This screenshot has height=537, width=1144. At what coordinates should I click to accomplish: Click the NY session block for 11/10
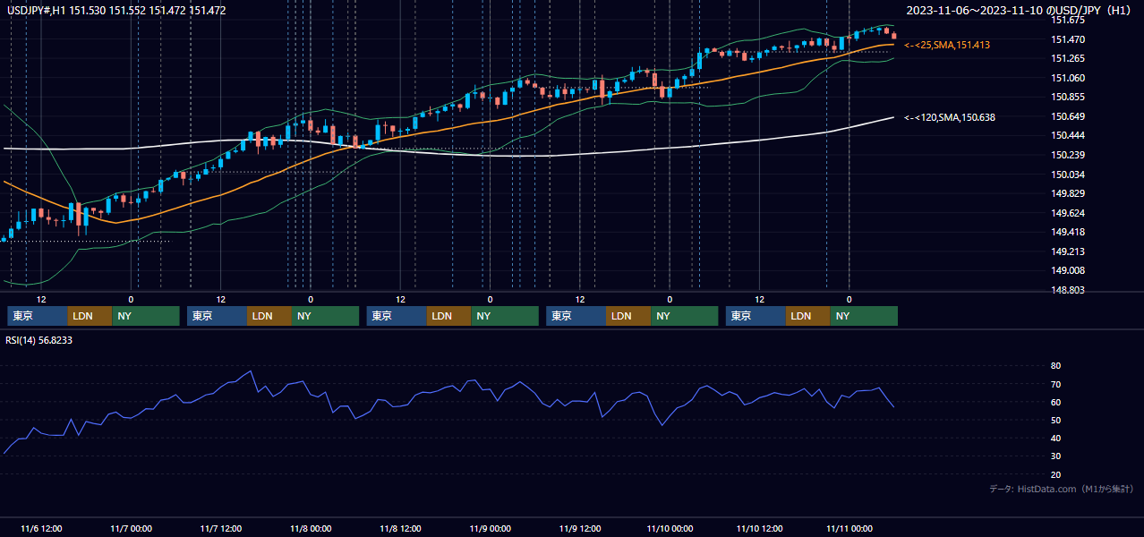tap(864, 316)
